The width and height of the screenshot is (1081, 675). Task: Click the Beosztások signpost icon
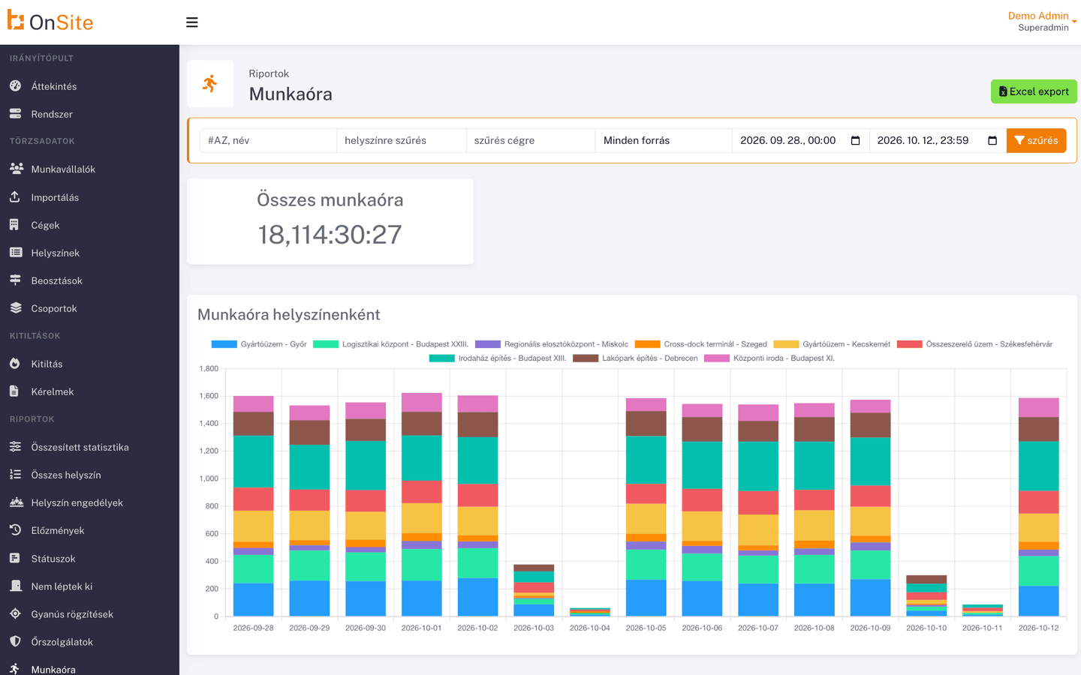[15, 280]
